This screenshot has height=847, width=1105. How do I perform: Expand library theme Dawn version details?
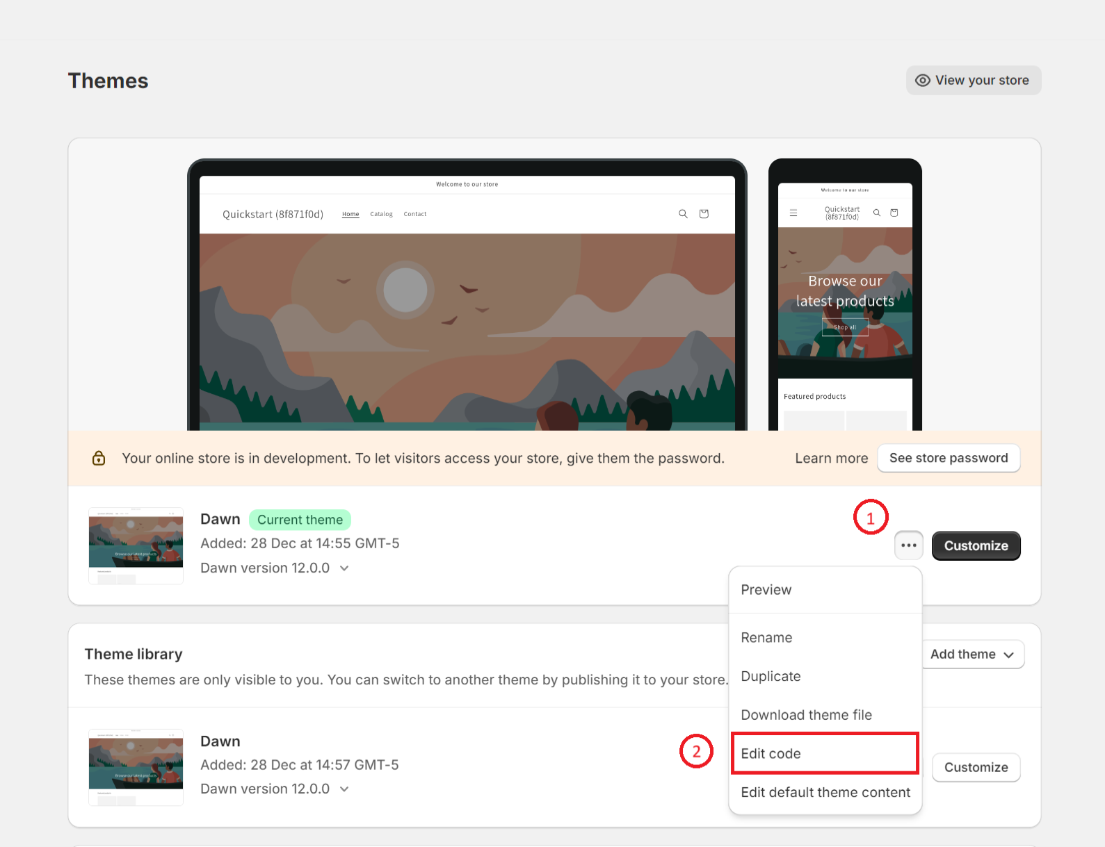click(344, 789)
